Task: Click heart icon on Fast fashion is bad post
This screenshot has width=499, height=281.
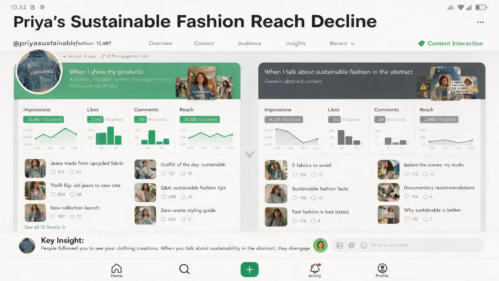Action: 295,221
